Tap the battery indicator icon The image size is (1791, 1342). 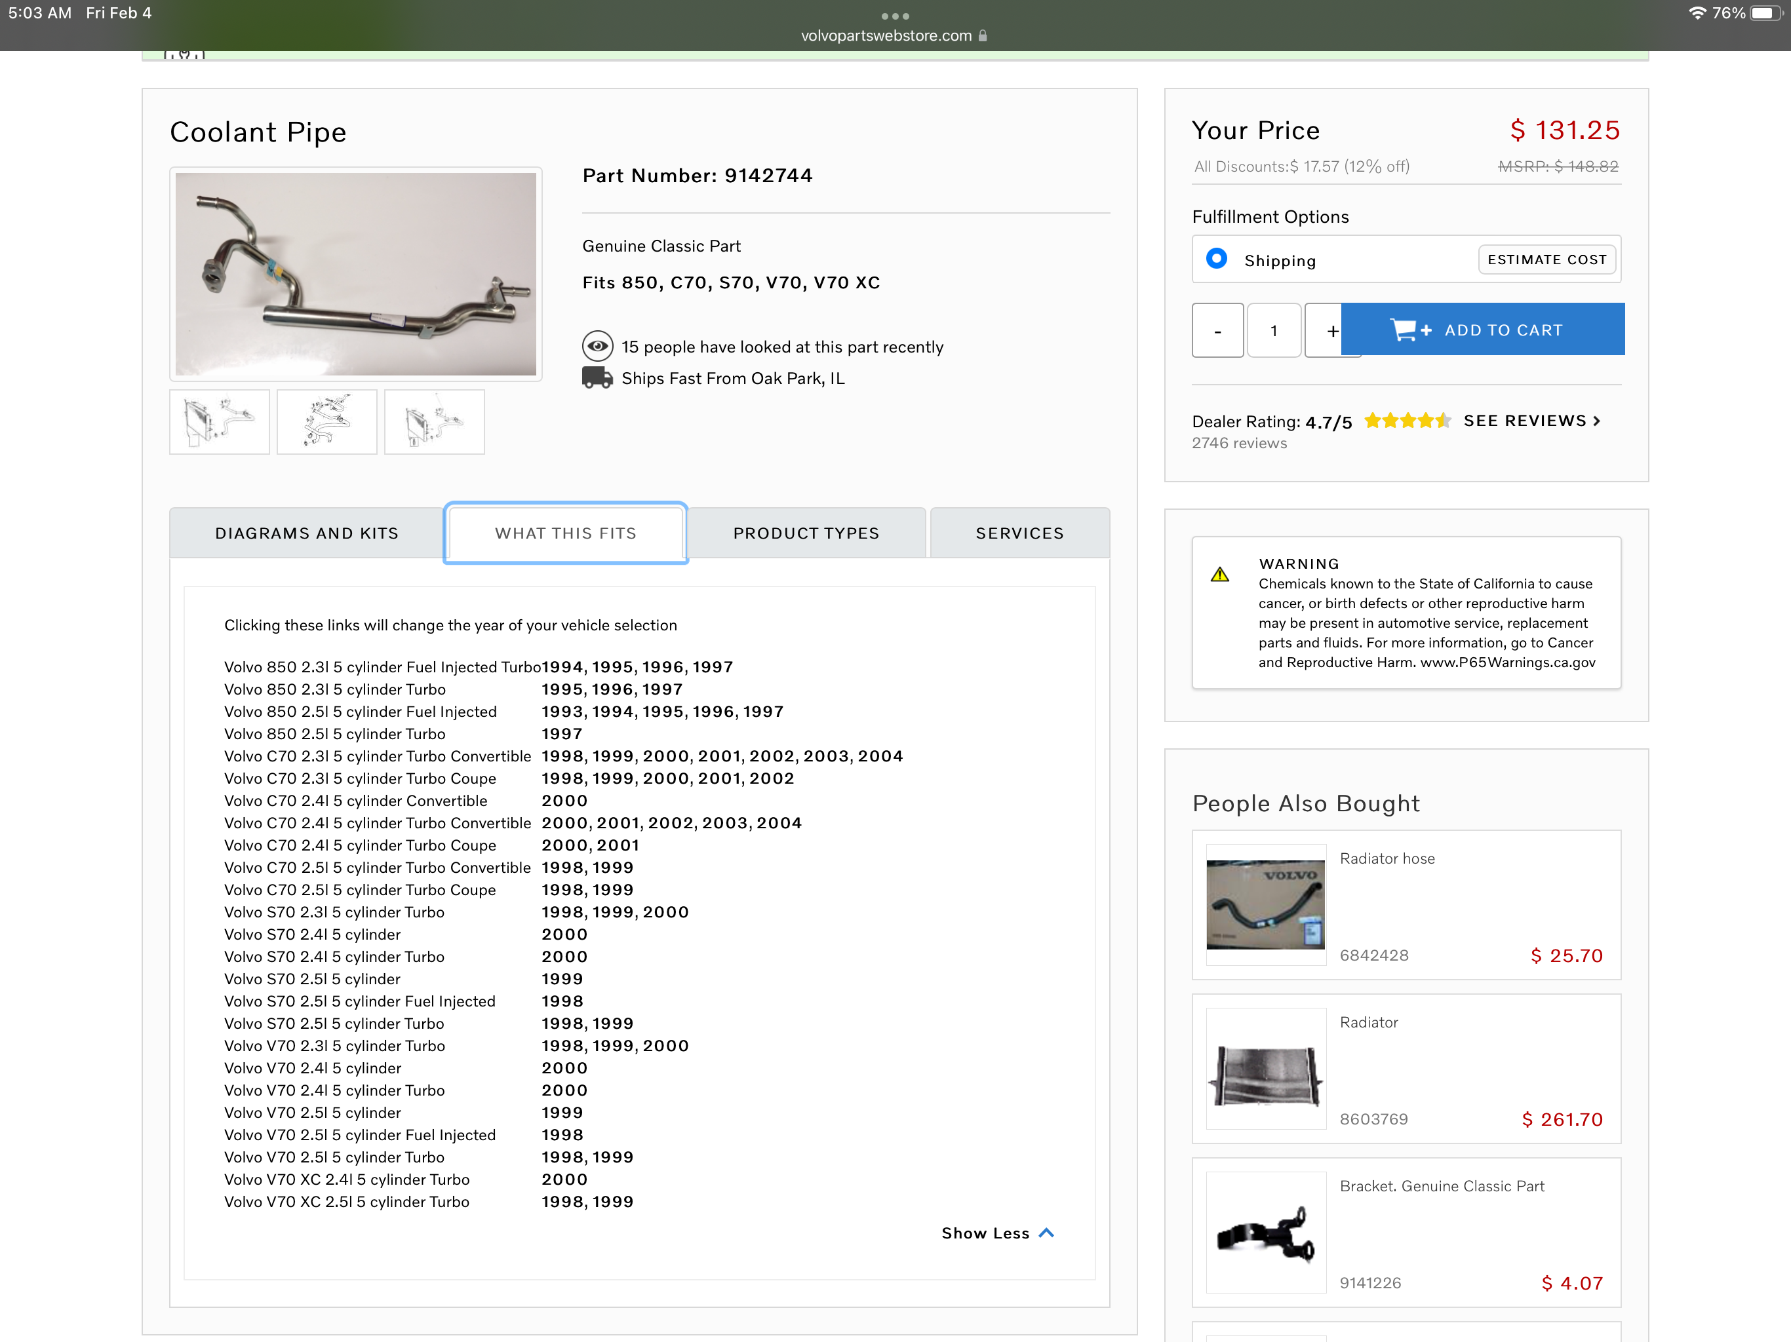[1765, 13]
